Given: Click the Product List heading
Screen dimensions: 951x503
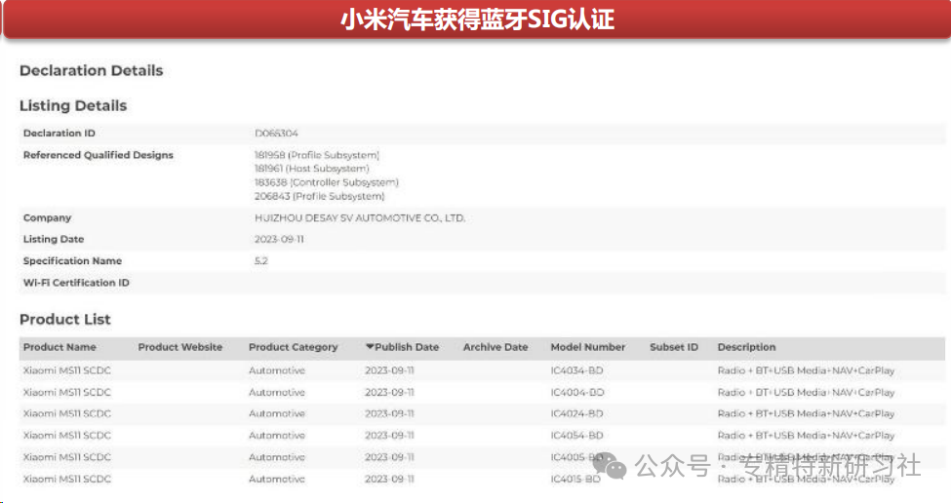Looking at the screenshot, I should (65, 320).
